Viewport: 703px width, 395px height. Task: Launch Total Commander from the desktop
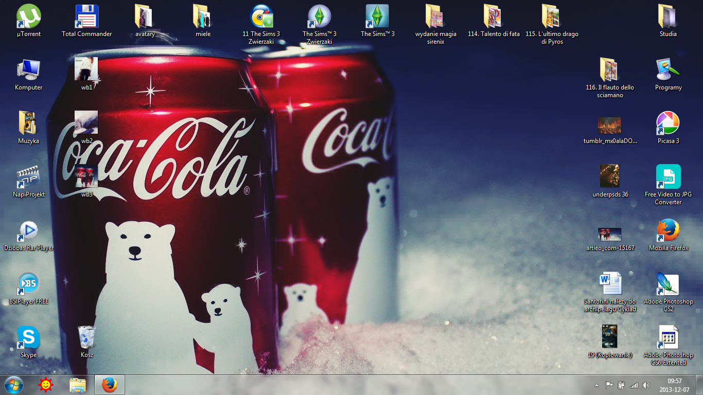tap(87, 21)
